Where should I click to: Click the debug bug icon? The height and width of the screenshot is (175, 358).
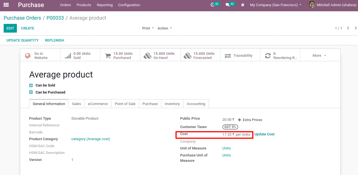point(243,5)
